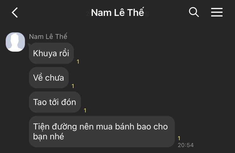Viewport: 235px width, 153px height.
Task: Tap unread count beside "Về chưa"
Action: [73, 86]
